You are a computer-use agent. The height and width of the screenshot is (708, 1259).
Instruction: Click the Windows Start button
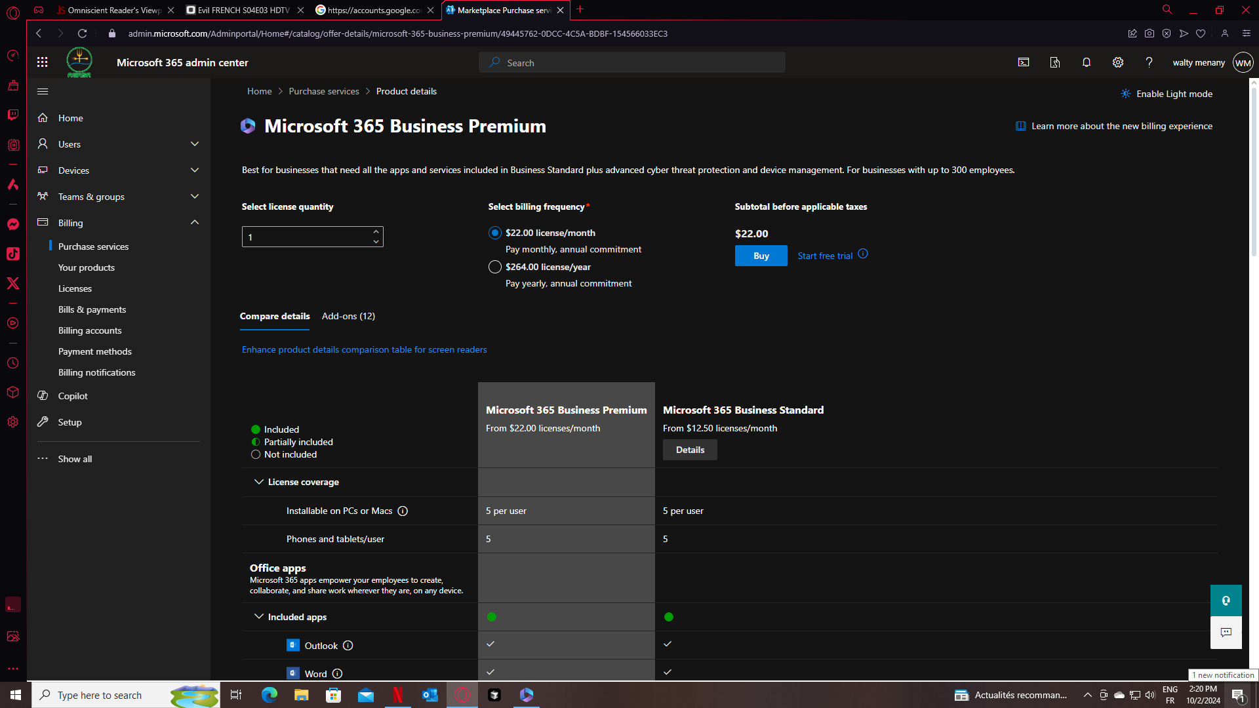pos(16,695)
